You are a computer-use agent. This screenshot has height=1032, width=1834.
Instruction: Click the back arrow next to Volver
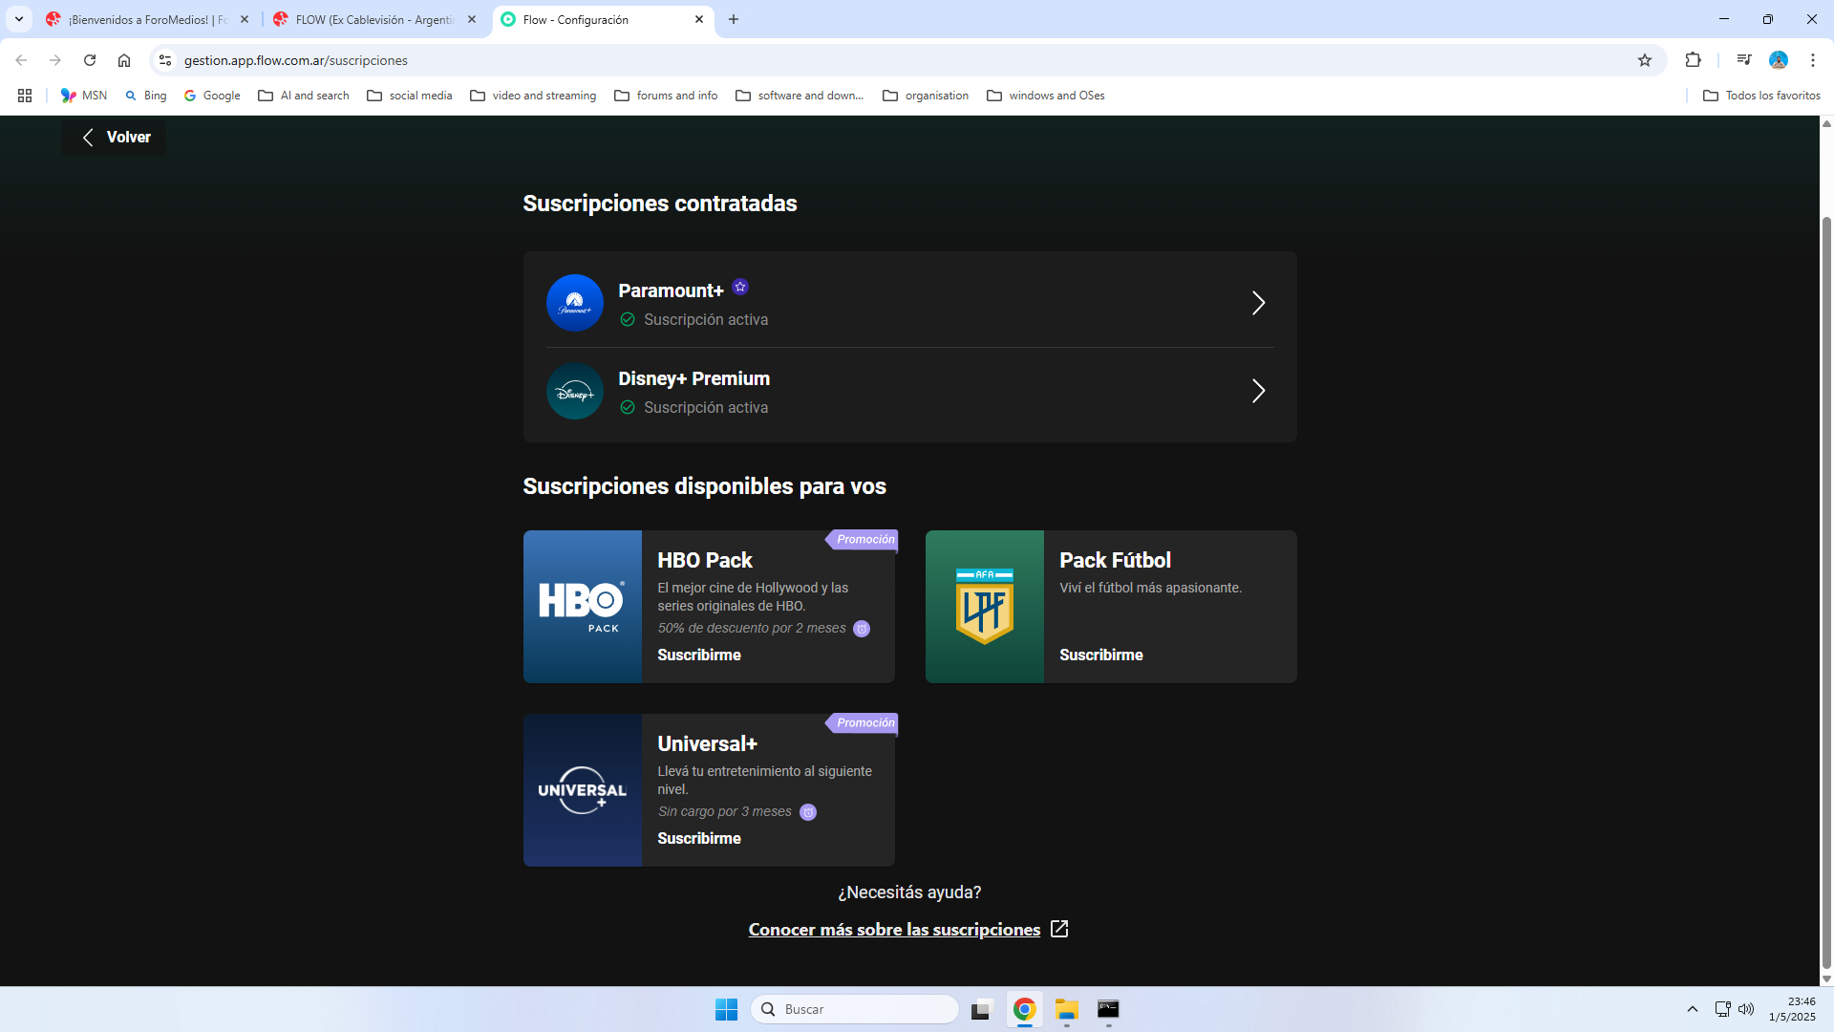pyautogui.click(x=88, y=138)
